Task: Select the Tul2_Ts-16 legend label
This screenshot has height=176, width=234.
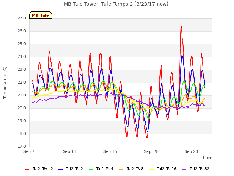Action: pyautogui.click(x=167, y=169)
